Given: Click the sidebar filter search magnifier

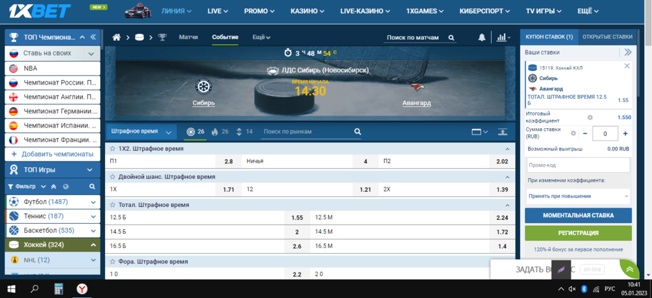Looking at the screenshot, I should tap(93, 186).
